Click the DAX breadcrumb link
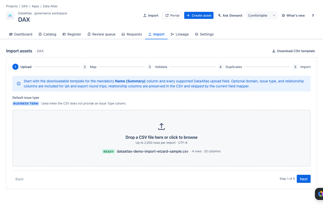Image resolution: width=323 pixels, height=205 pixels. click(x=24, y=6)
